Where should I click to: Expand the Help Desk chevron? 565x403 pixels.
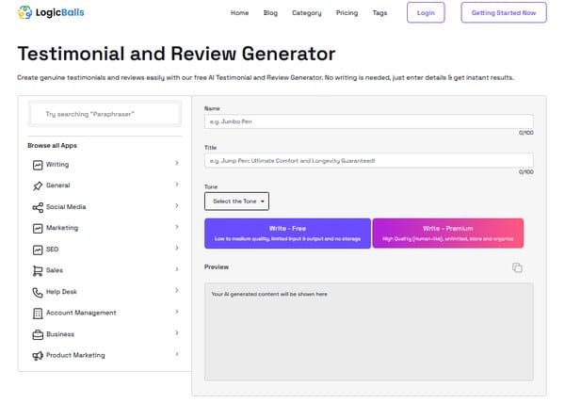pos(177,290)
